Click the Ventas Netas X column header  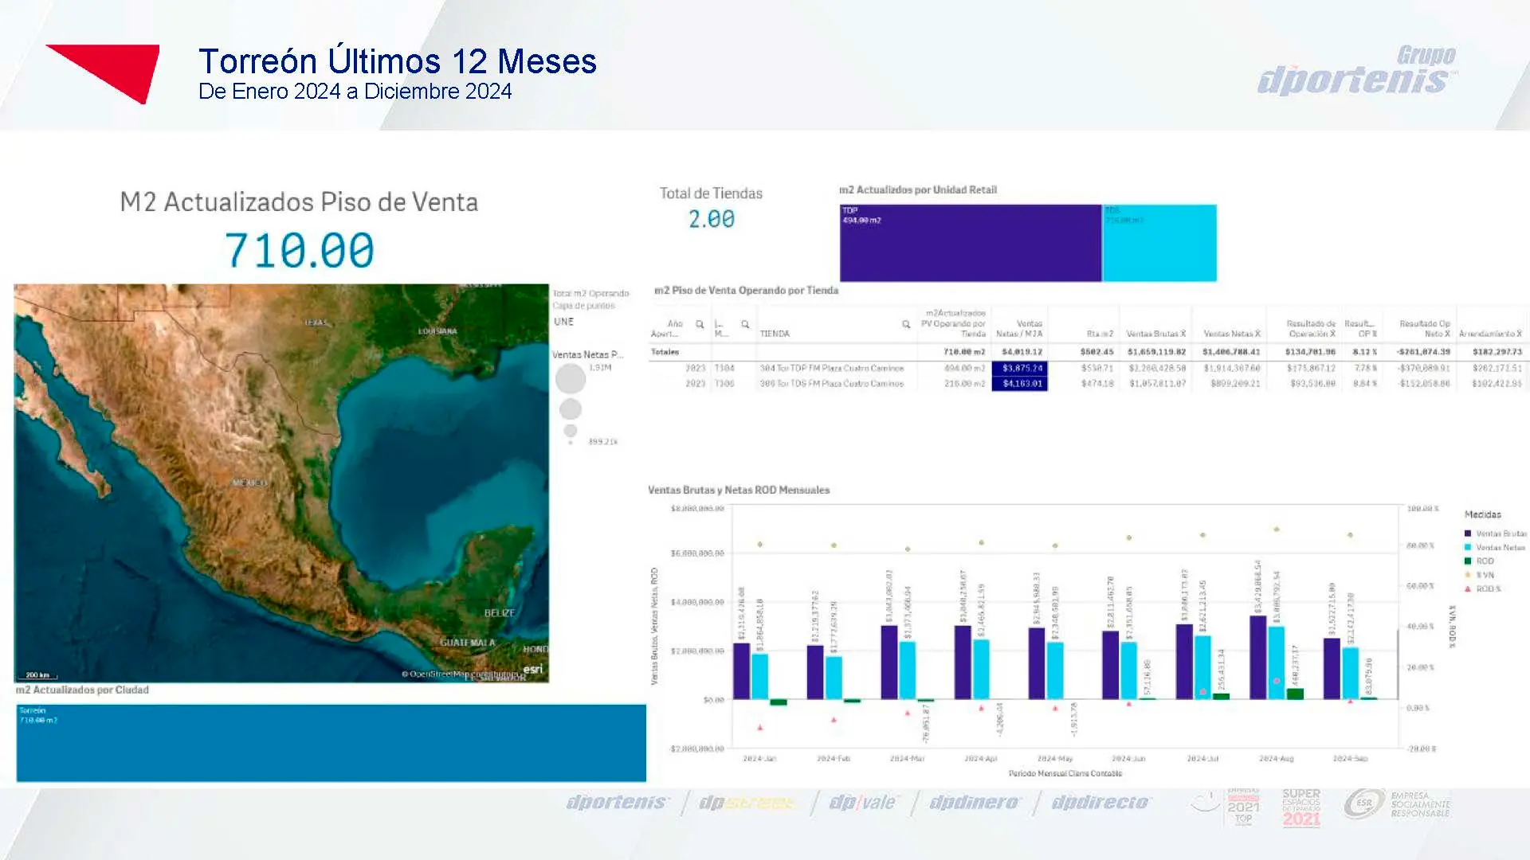point(1232,334)
